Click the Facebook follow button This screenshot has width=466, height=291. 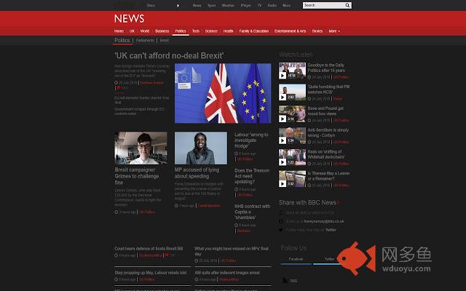pos(296,259)
